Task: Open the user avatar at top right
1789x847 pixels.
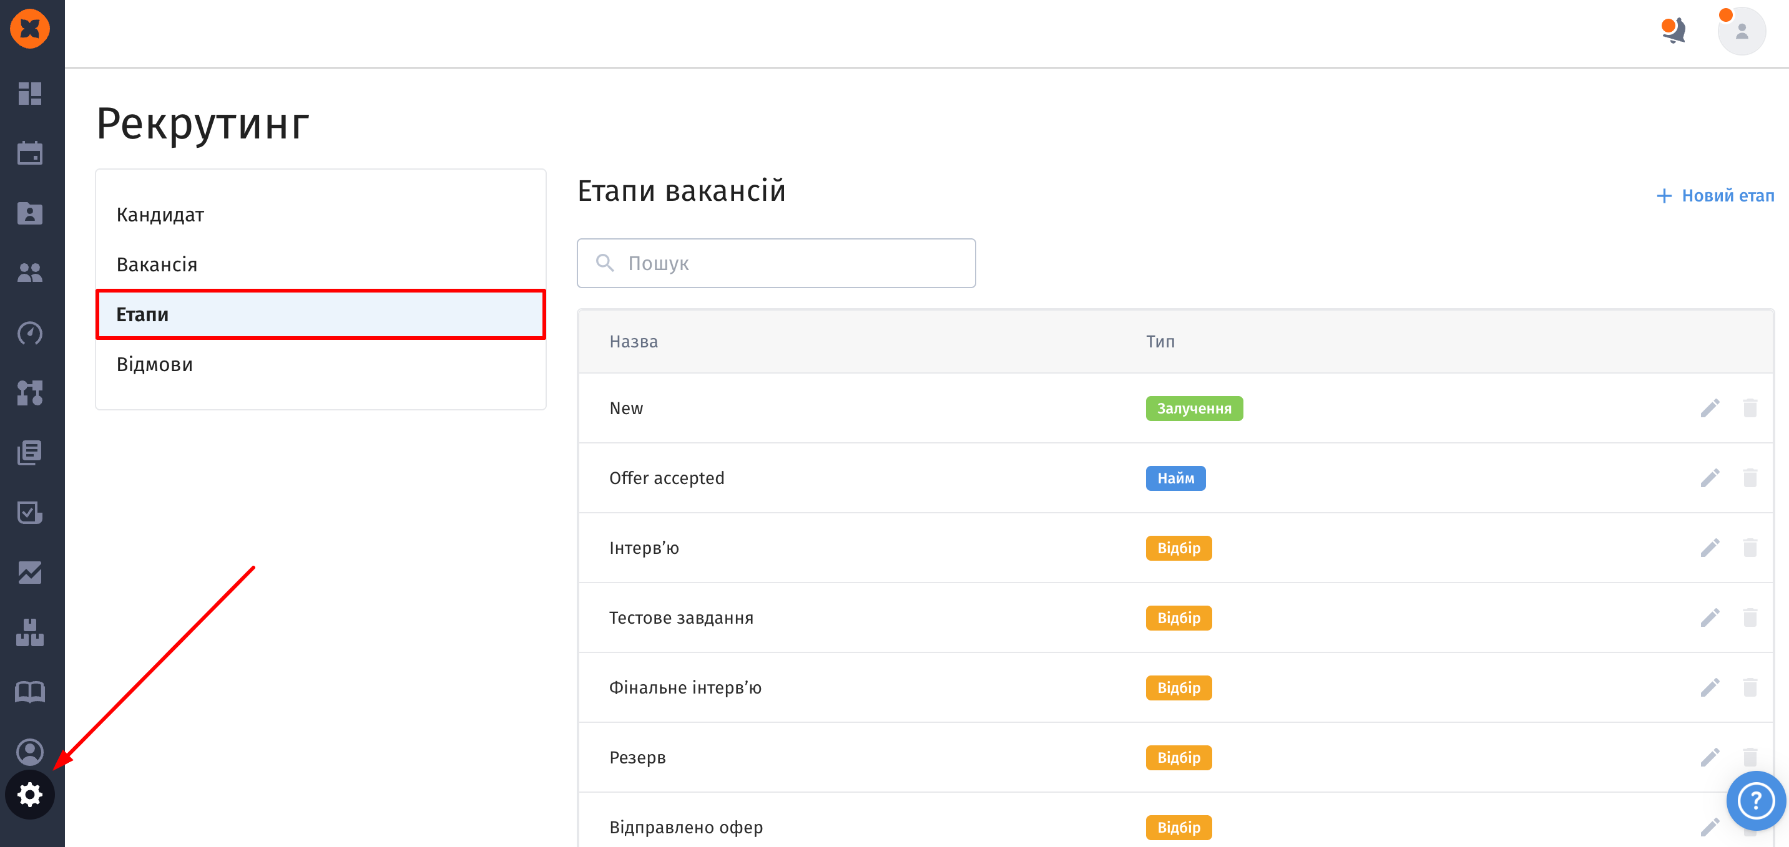Action: tap(1741, 31)
